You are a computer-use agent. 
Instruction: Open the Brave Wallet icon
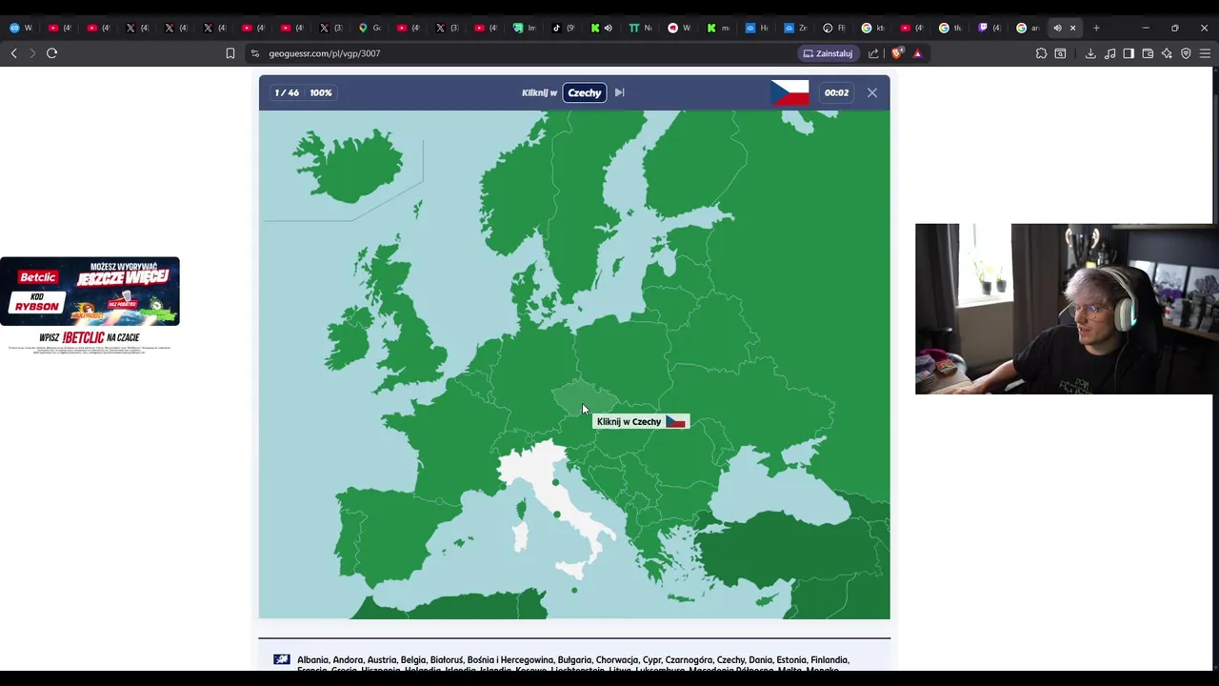tap(1148, 53)
